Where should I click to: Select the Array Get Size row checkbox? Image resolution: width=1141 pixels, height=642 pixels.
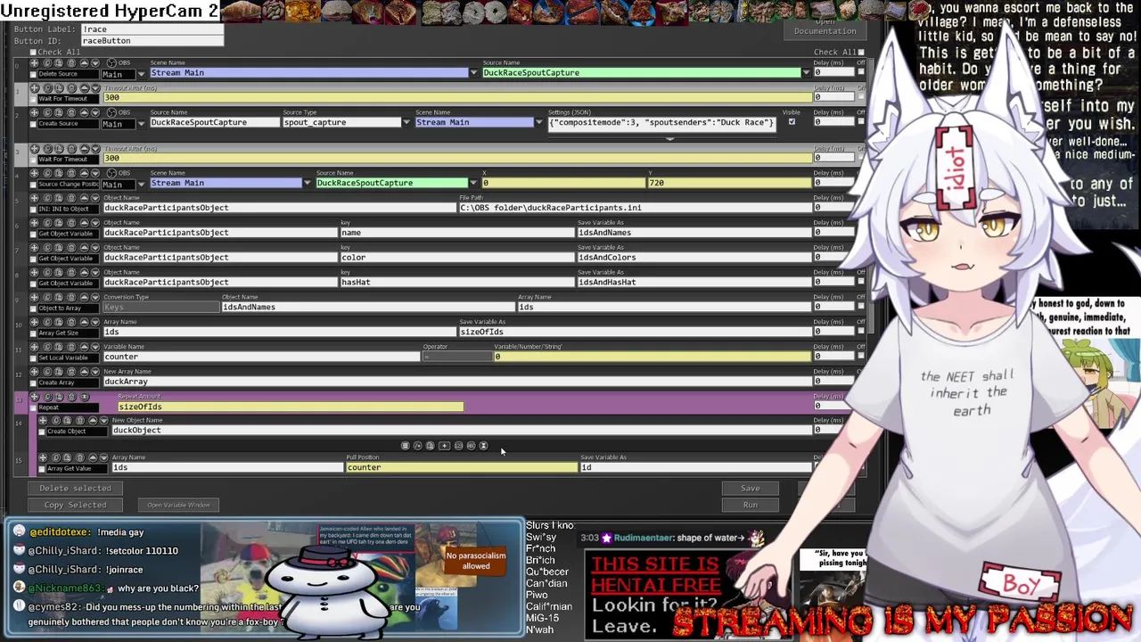pos(33,333)
